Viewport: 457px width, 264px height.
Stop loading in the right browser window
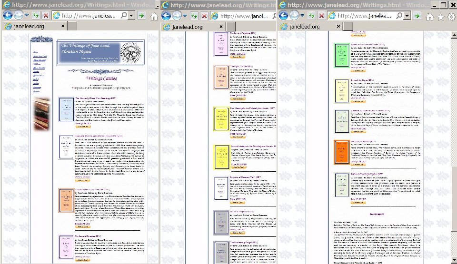[x=321, y=15]
